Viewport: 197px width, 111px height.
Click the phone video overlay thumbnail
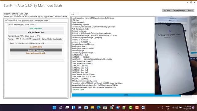176,55
